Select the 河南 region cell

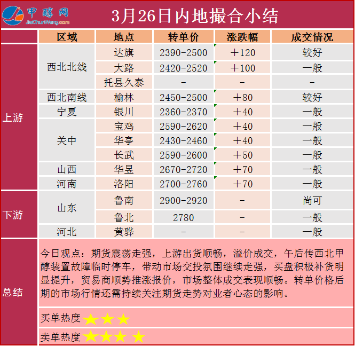[67, 184]
